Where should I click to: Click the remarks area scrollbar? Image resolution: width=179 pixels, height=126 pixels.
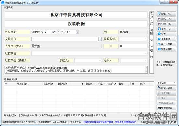146,69
